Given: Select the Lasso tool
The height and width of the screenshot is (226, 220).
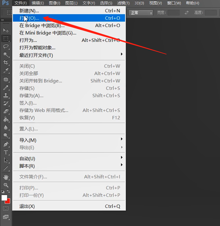Looking at the screenshot, I should tap(6, 46).
